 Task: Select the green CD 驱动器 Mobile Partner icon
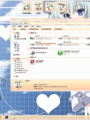[60, 52]
